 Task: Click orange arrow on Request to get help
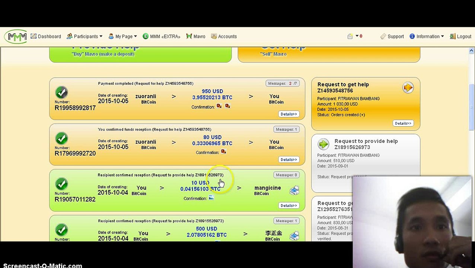click(x=408, y=87)
